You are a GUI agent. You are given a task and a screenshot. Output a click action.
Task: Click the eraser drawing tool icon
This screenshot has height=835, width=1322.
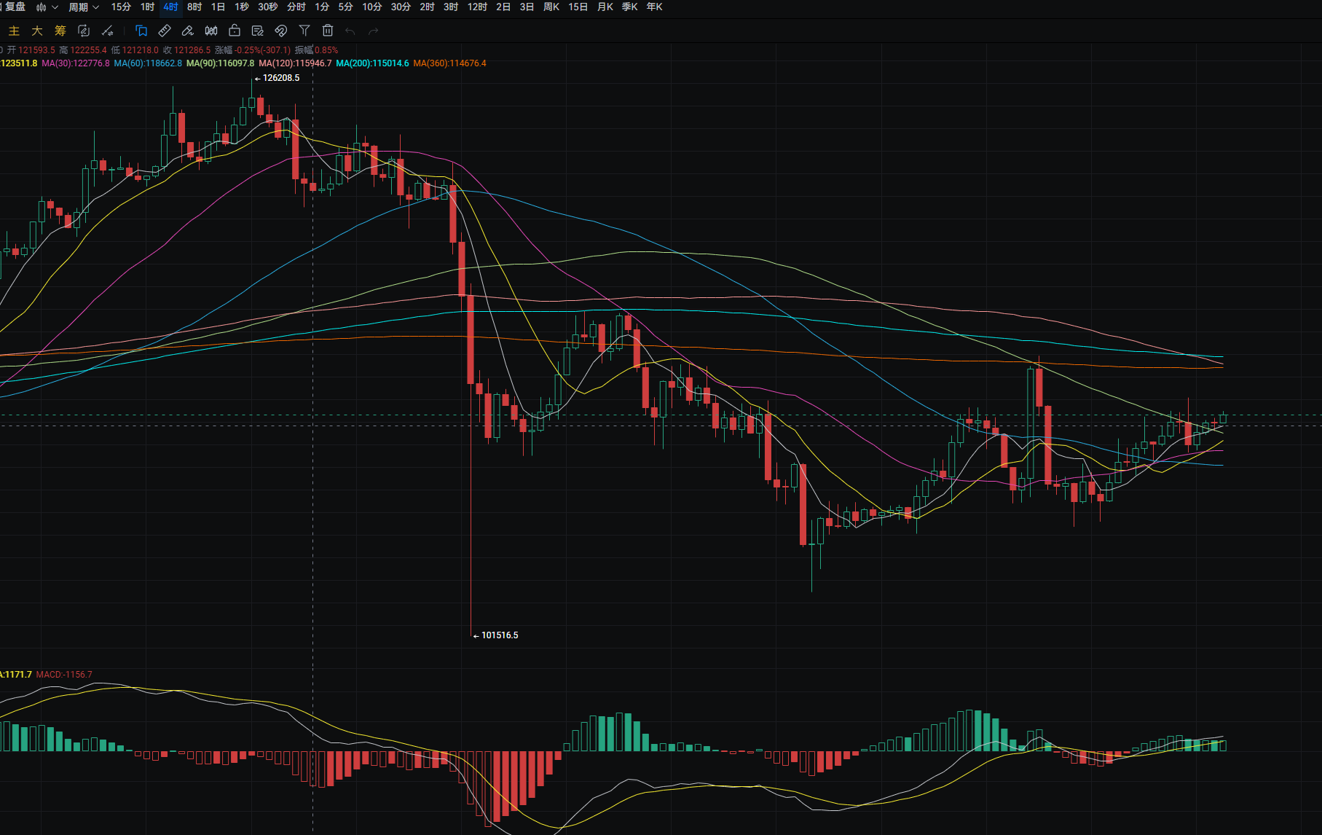(188, 31)
